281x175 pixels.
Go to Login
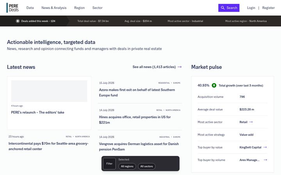[251, 8]
